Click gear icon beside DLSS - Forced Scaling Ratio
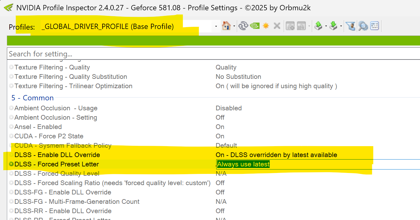The width and height of the screenshot is (420, 220). (11, 183)
